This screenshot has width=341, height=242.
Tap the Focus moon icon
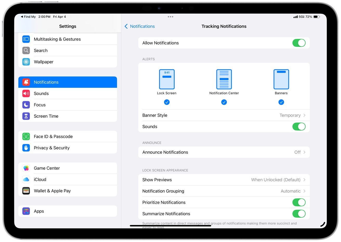26,105
